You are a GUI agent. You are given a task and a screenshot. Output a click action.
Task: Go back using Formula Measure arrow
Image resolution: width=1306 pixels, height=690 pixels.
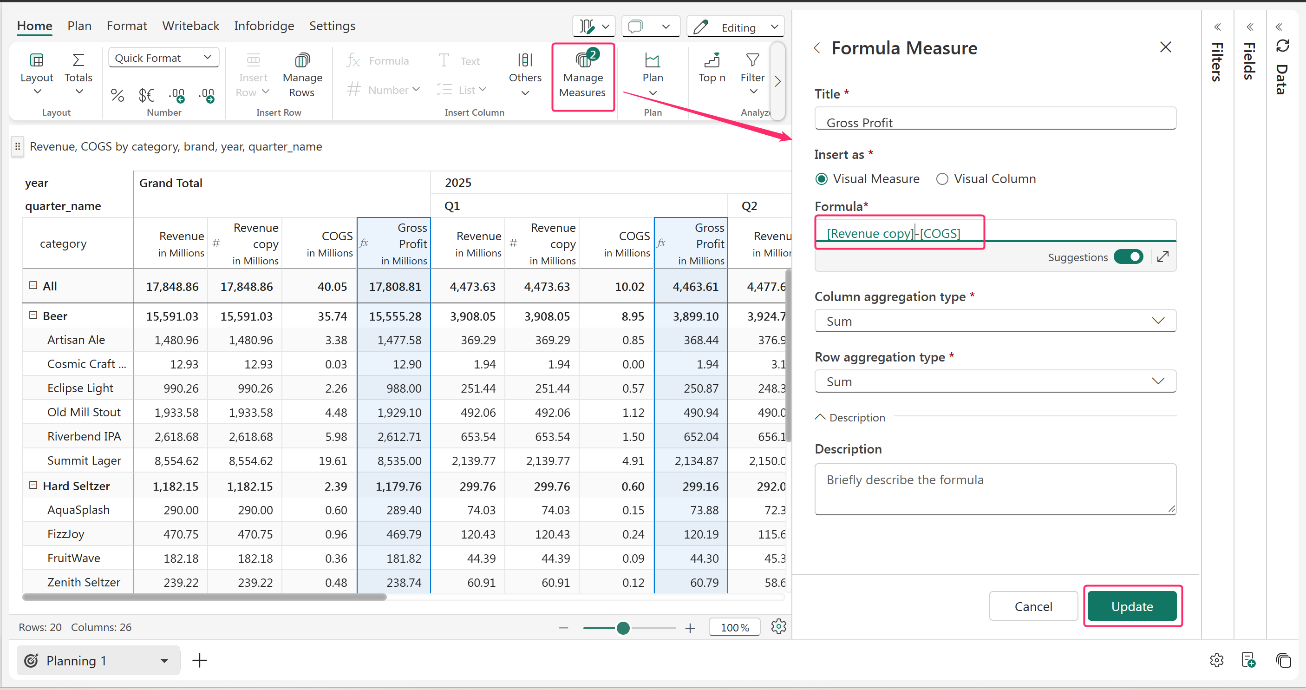pyautogui.click(x=817, y=48)
